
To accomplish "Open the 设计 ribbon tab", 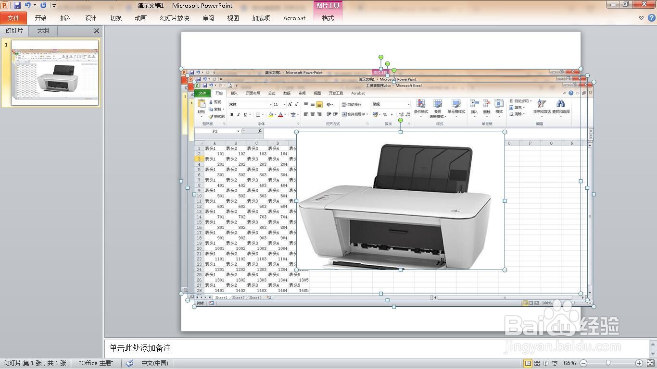I will [91, 18].
